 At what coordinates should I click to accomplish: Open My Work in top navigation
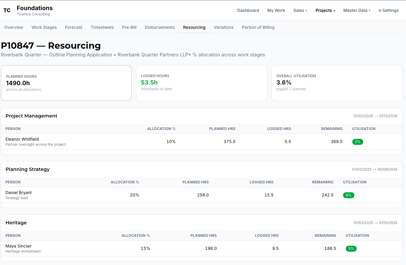276,10
